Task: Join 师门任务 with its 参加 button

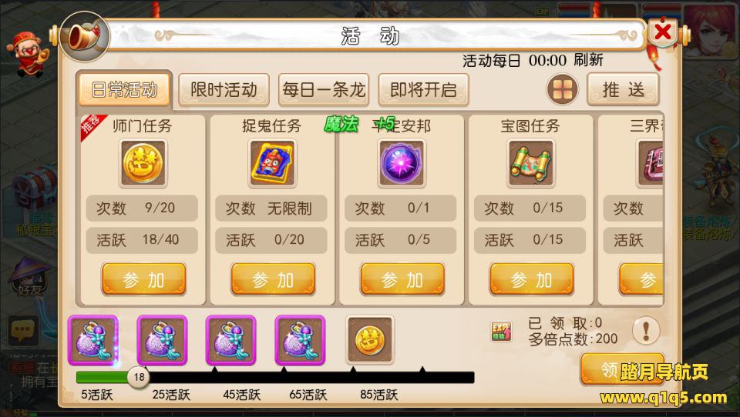Action: 144,279
